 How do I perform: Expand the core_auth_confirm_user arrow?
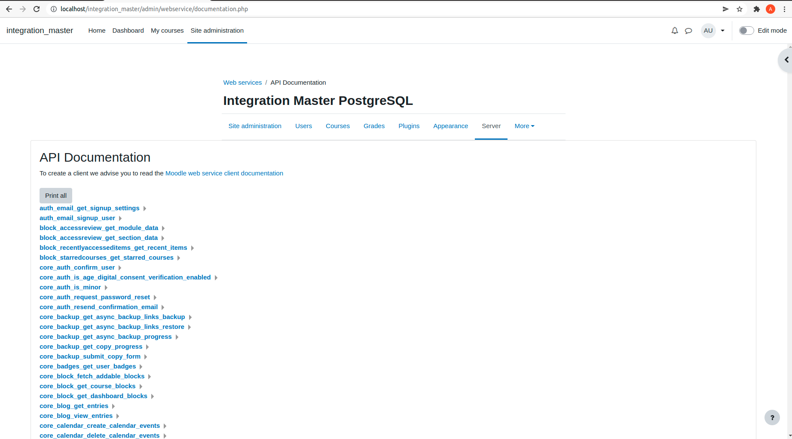point(120,268)
